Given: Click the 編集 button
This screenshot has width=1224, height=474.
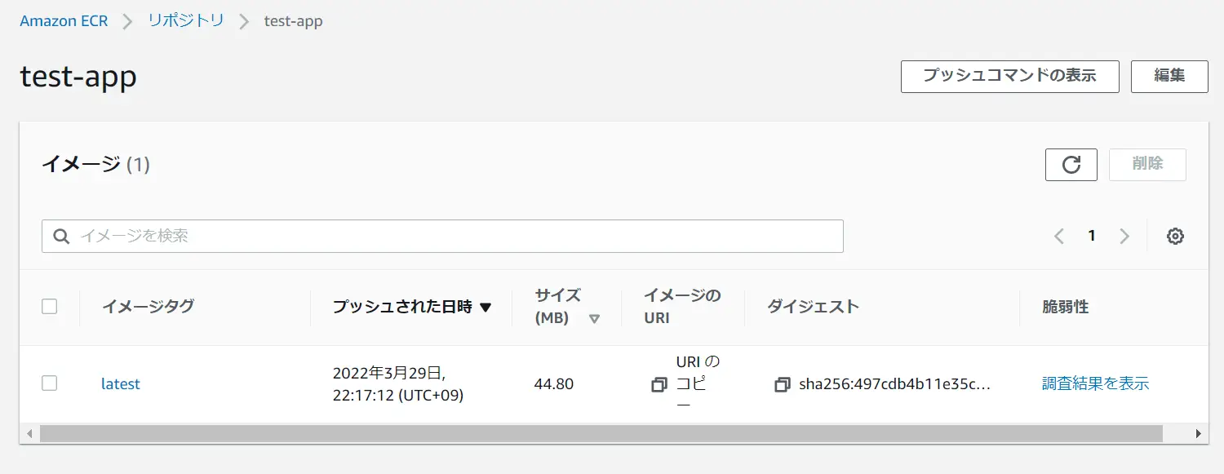Looking at the screenshot, I should (1169, 76).
